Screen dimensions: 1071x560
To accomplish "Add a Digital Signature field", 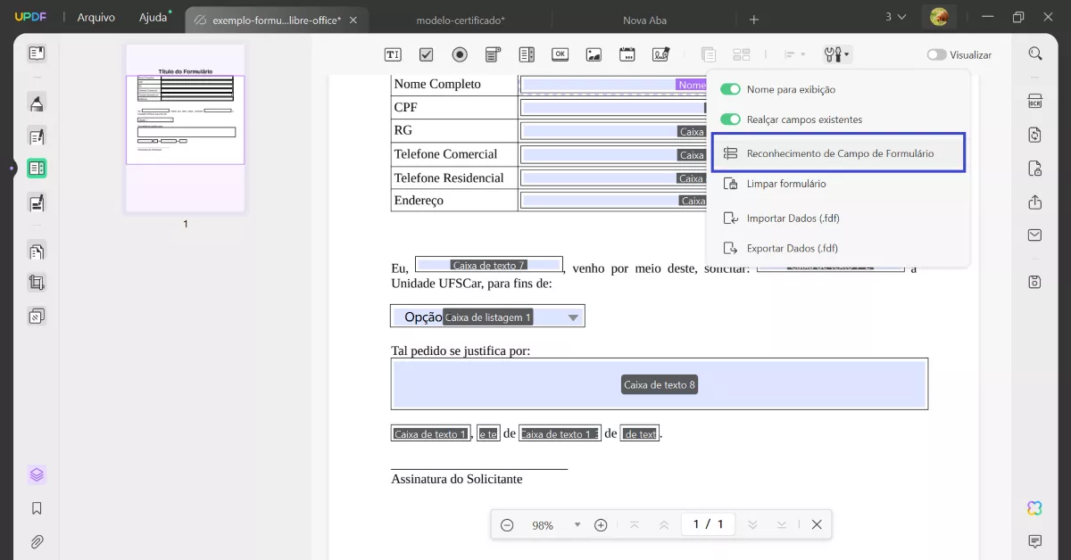I will point(660,54).
